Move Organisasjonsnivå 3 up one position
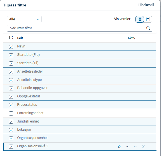The width and height of the screenshot is (161, 156). pyautogui.click(x=127, y=147)
